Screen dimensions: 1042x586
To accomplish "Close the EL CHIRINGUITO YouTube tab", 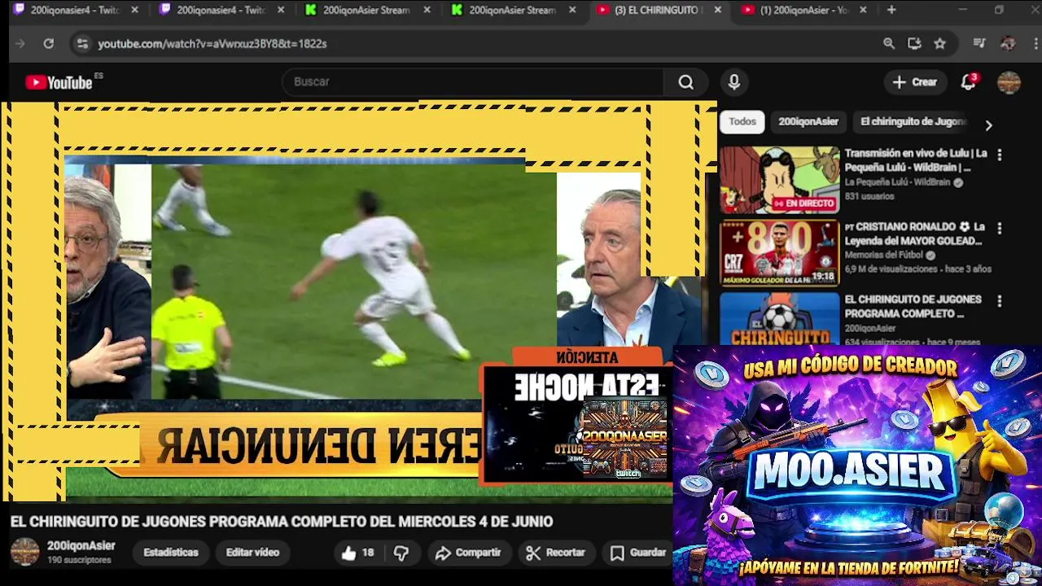I will tap(717, 10).
